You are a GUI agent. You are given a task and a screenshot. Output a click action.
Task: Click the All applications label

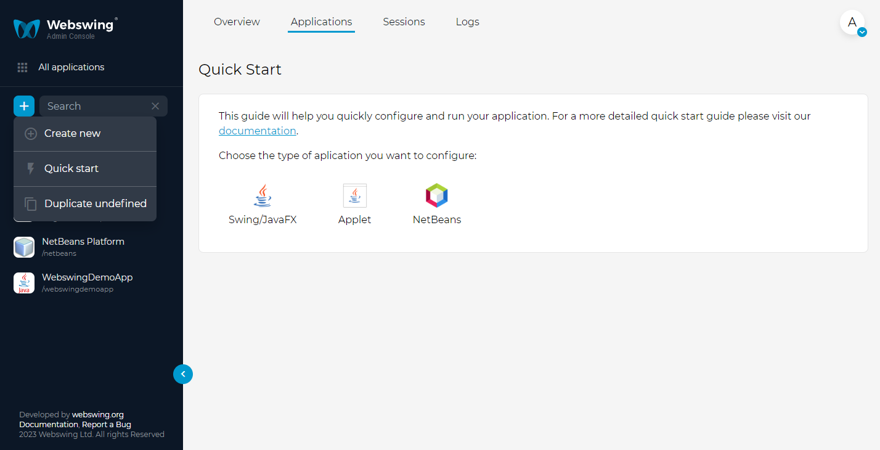point(71,67)
